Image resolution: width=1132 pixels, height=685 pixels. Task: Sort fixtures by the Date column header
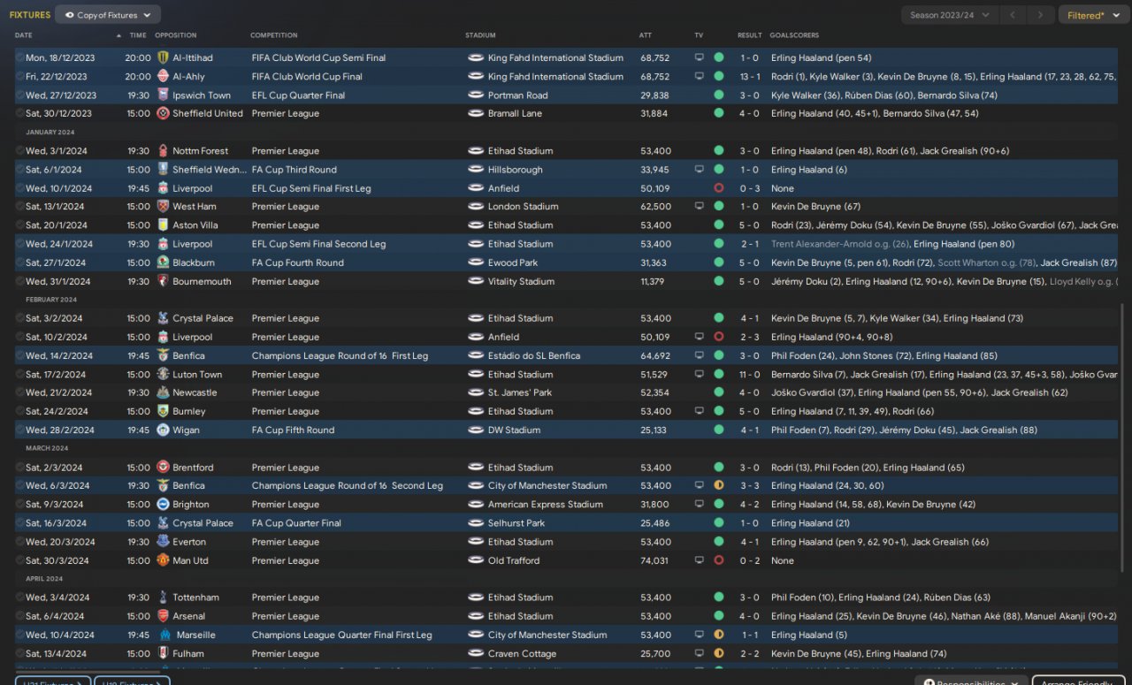click(x=24, y=35)
